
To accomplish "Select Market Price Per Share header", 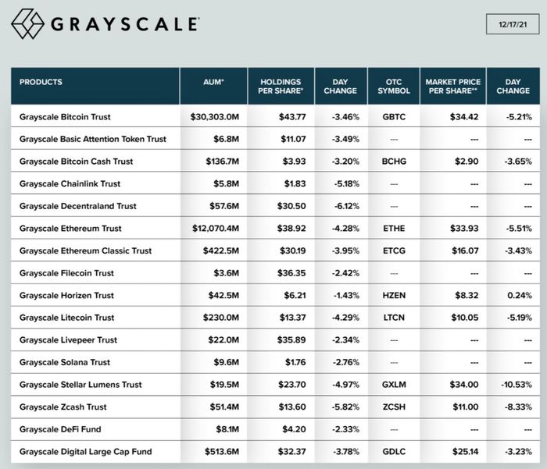I will pyautogui.click(x=452, y=86).
